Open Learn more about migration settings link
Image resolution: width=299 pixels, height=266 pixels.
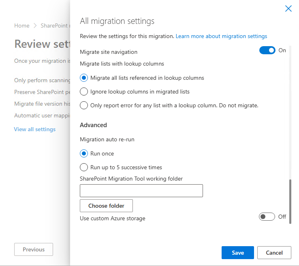click(221, 36)
